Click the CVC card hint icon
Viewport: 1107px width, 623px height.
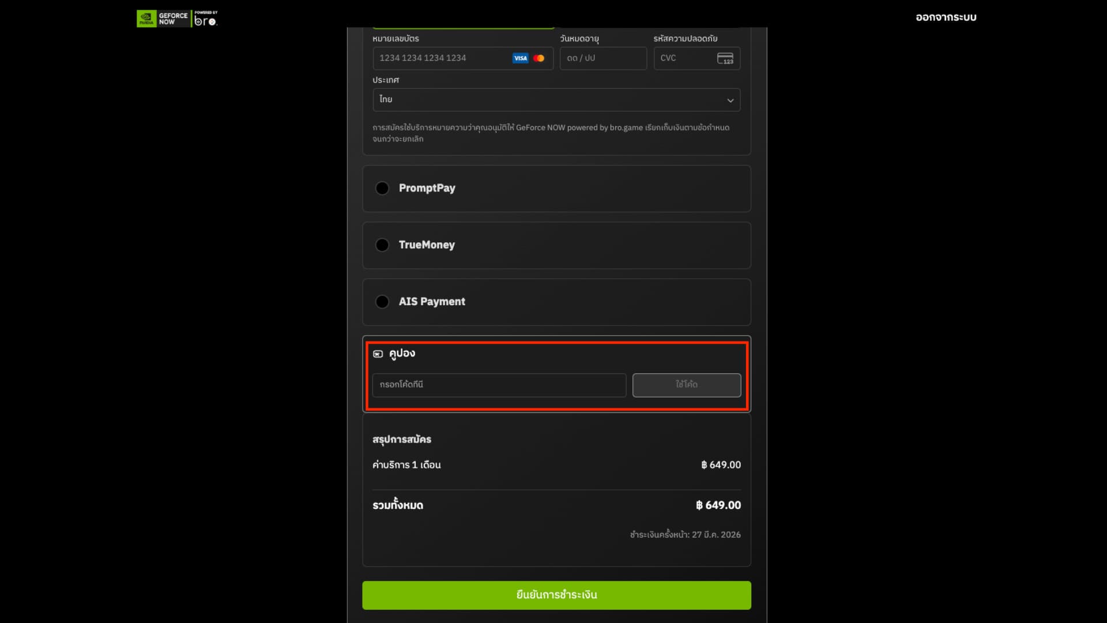(725, 58)
